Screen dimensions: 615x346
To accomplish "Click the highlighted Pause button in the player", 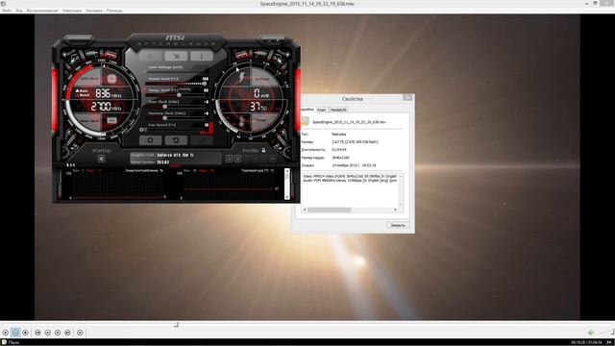I will [15, 333].
